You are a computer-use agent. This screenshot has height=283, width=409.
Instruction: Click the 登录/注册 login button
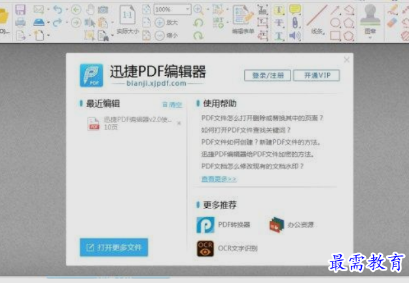pyautogui.click(x=268, y=76)
